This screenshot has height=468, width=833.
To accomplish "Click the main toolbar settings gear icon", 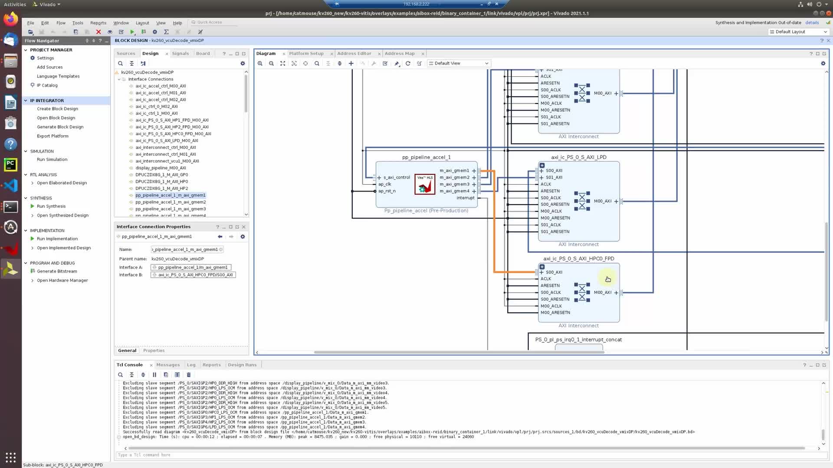I will point(155,32).
